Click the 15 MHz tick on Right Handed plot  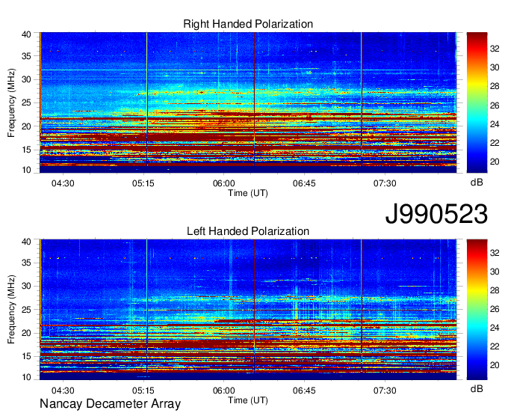(x=27, y=150)
